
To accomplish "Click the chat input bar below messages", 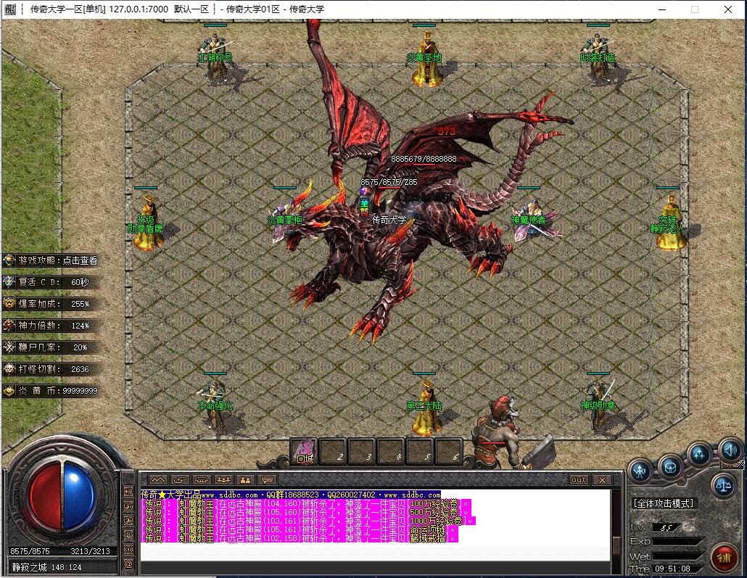I will (x=375, y=568).
